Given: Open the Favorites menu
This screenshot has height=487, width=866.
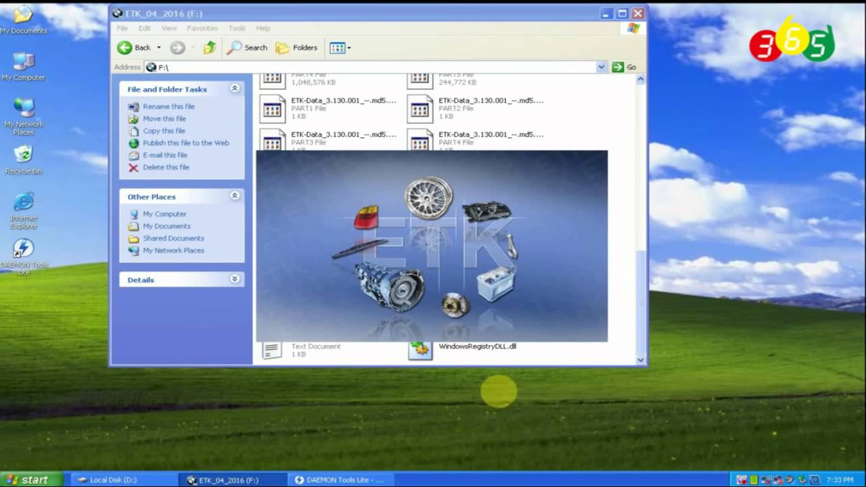Looking at the screenshot, I should click(202, 28).
